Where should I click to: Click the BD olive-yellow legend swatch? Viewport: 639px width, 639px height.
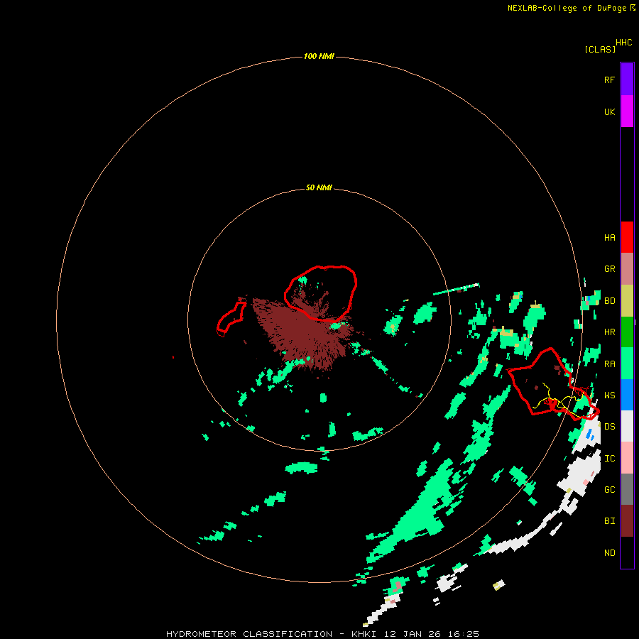pos(627,301)
